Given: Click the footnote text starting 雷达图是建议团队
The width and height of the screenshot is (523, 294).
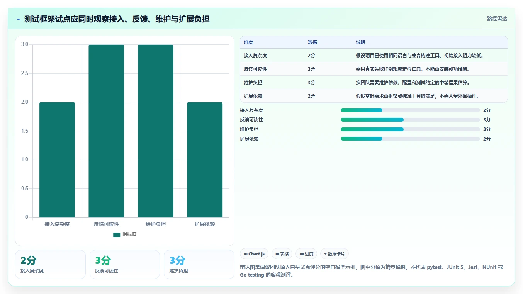Looking at the screenshot, I should pos(372,271).
